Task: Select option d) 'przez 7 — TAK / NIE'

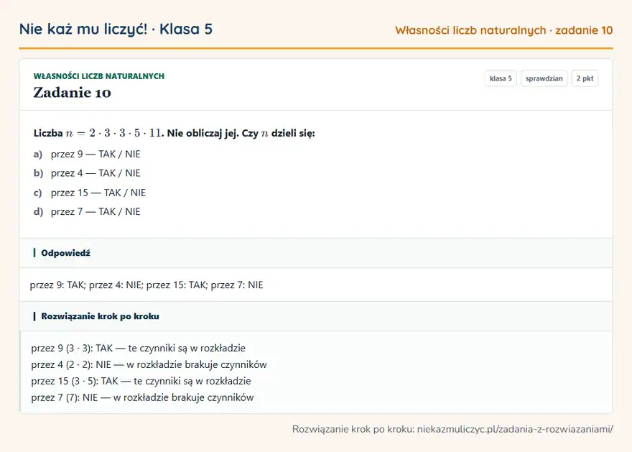Action: pos(87,212)
